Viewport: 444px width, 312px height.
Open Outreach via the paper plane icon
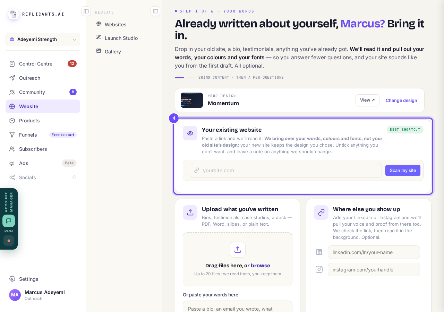pos(12,78)
